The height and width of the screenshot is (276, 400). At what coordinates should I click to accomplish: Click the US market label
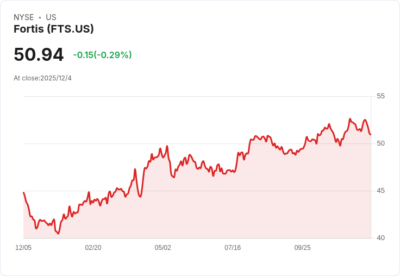tap(51, 17)
